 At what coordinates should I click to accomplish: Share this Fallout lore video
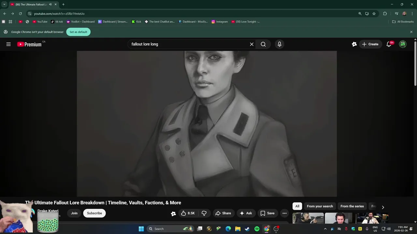tap(223, 213)
